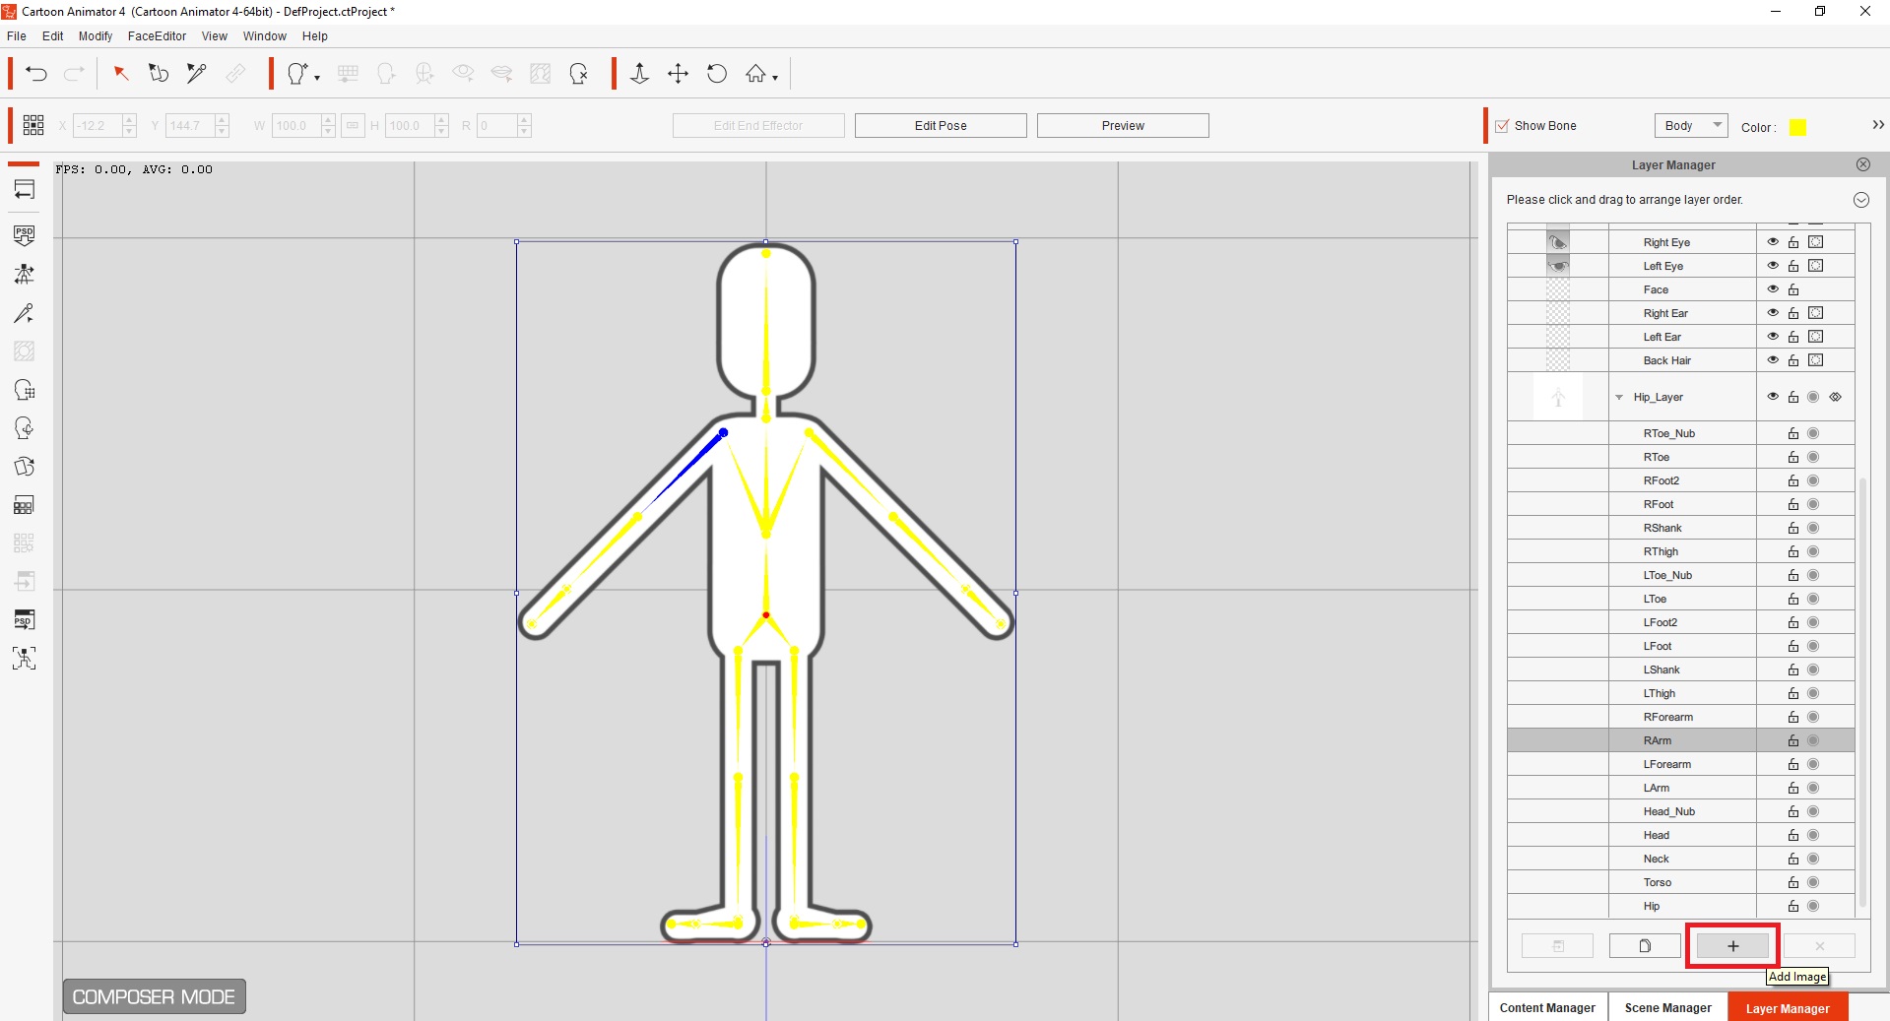This screenshot has width=1890, height=1021.
Task: Click the mask icon on Right Eye layer
Action: [x=1815, y=242]
